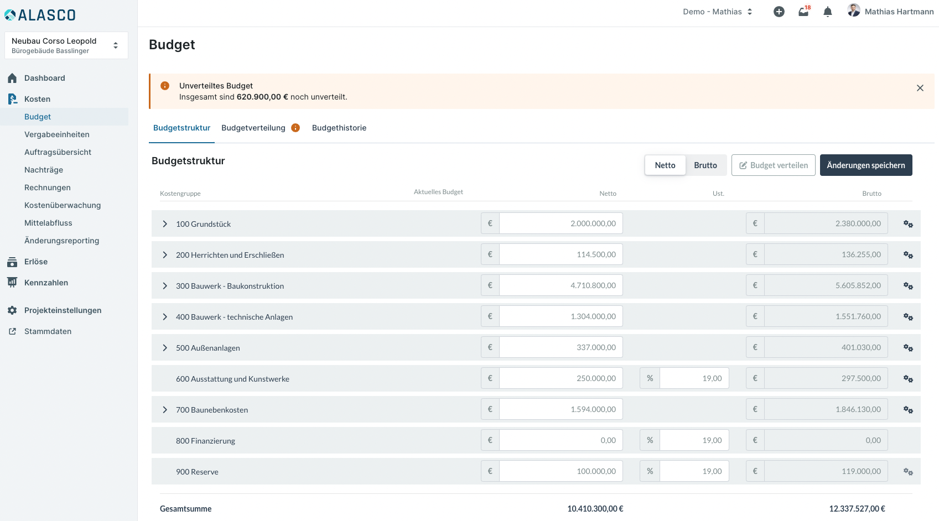The width and height of the screenshot is (939, 521).
Task: Click the Dashboard home icon
Action: 12,78
